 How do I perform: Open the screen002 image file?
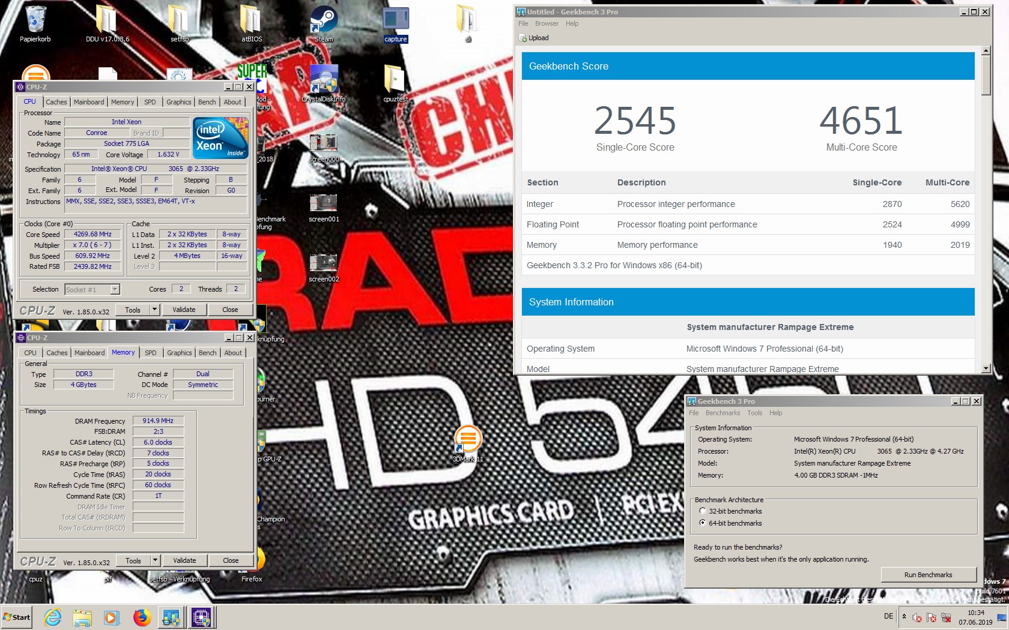(324, 268)
